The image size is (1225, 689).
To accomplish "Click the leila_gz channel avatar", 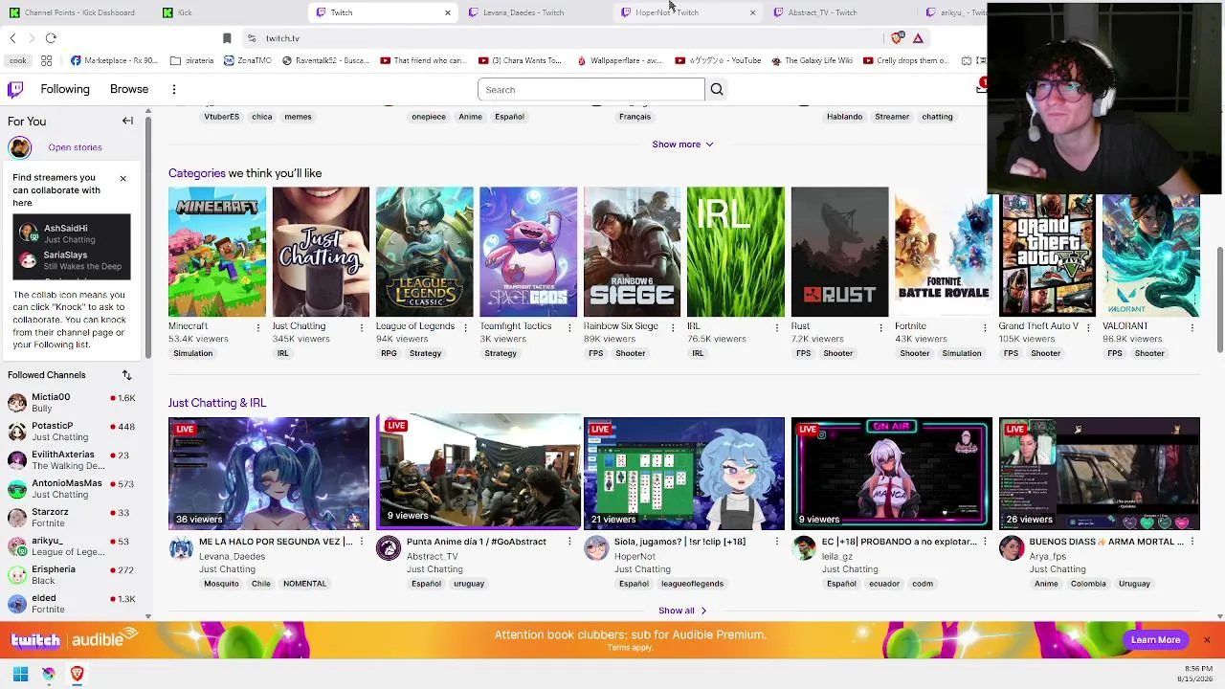I will (x=804, y=548).
